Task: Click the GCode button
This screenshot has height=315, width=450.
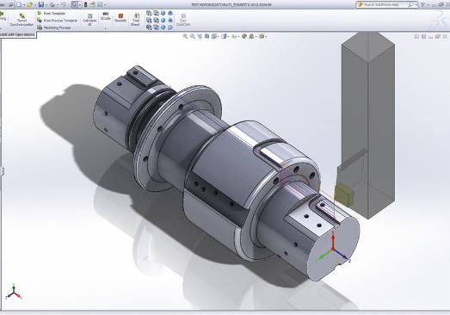Action: [x=105, y=16]
